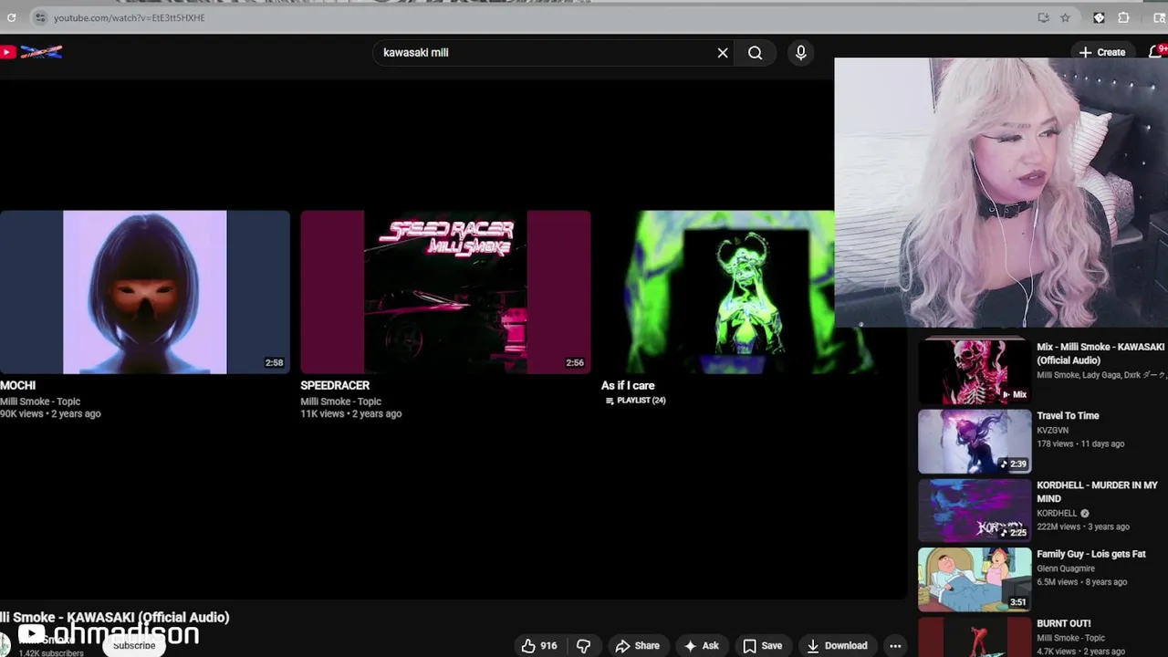Open the Milli Smoke channel avatar
The height and width of the screenshot is (657, 1168).
[x=5, y=642]
